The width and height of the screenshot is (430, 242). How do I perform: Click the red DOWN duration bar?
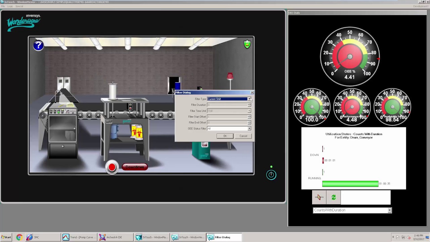click(x=323, y=160)
